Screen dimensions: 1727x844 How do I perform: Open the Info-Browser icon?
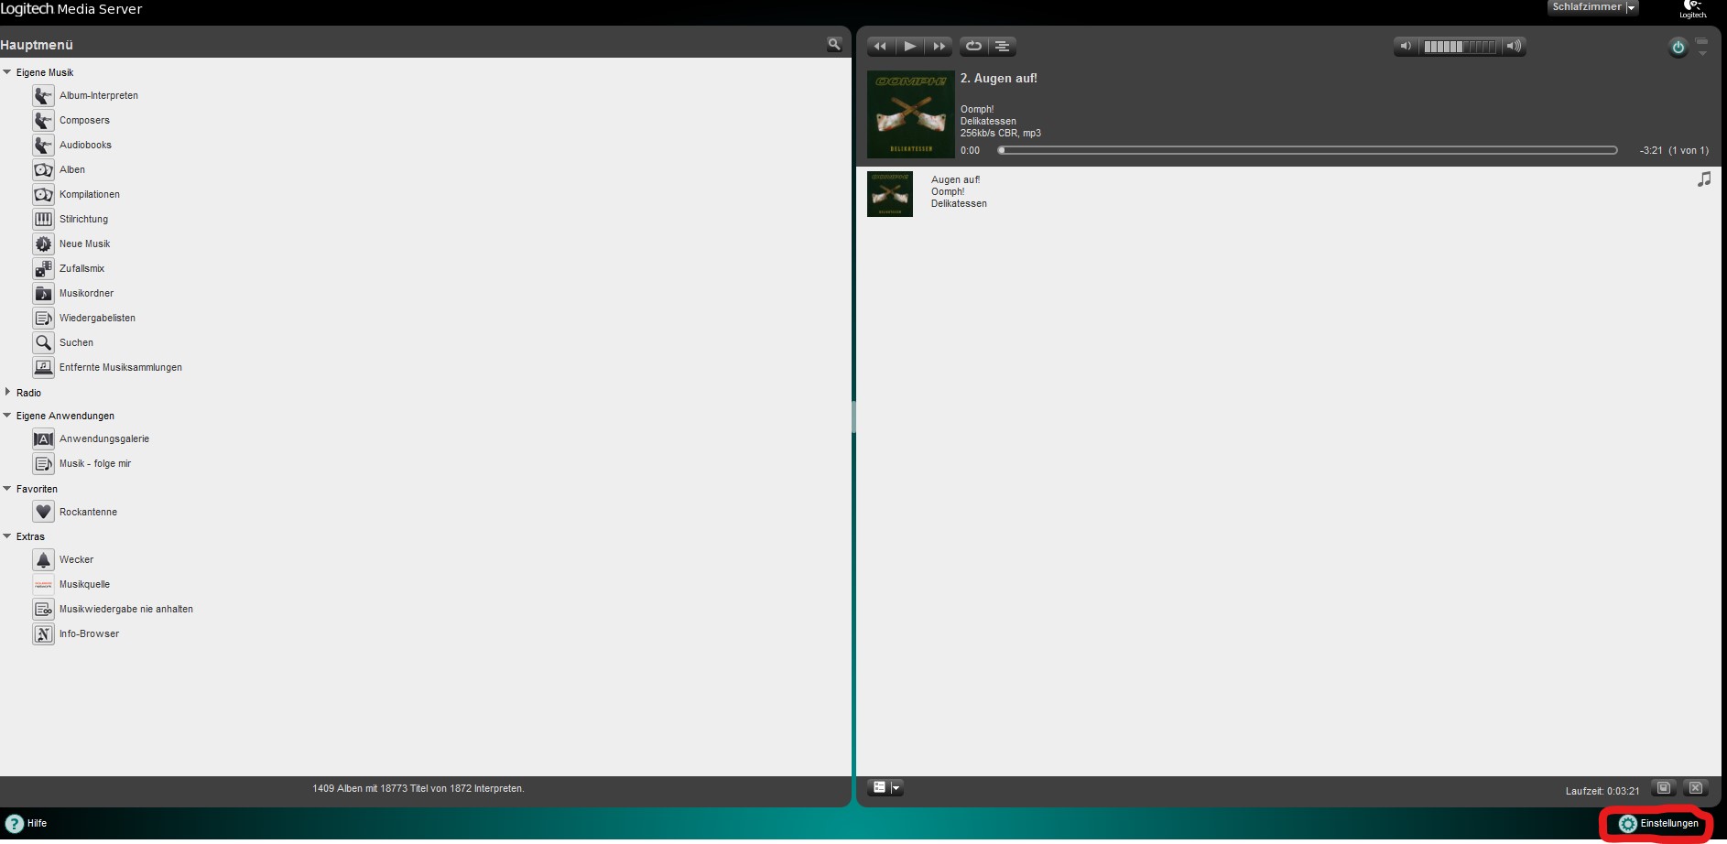[x=43, y=633]
